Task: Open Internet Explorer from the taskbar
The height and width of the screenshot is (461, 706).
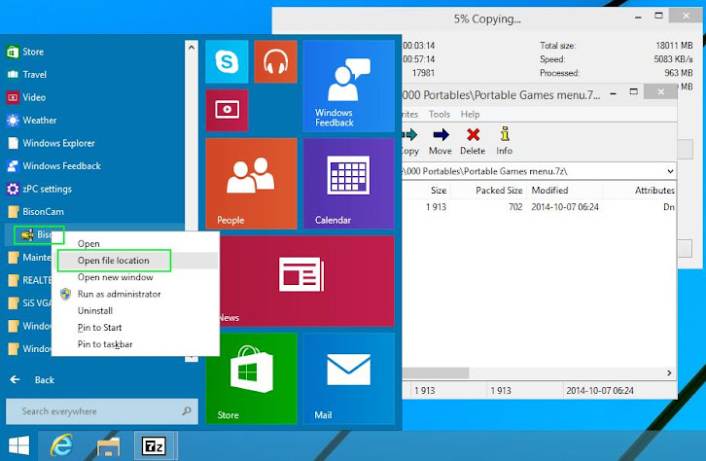Action: pos(61,445)
